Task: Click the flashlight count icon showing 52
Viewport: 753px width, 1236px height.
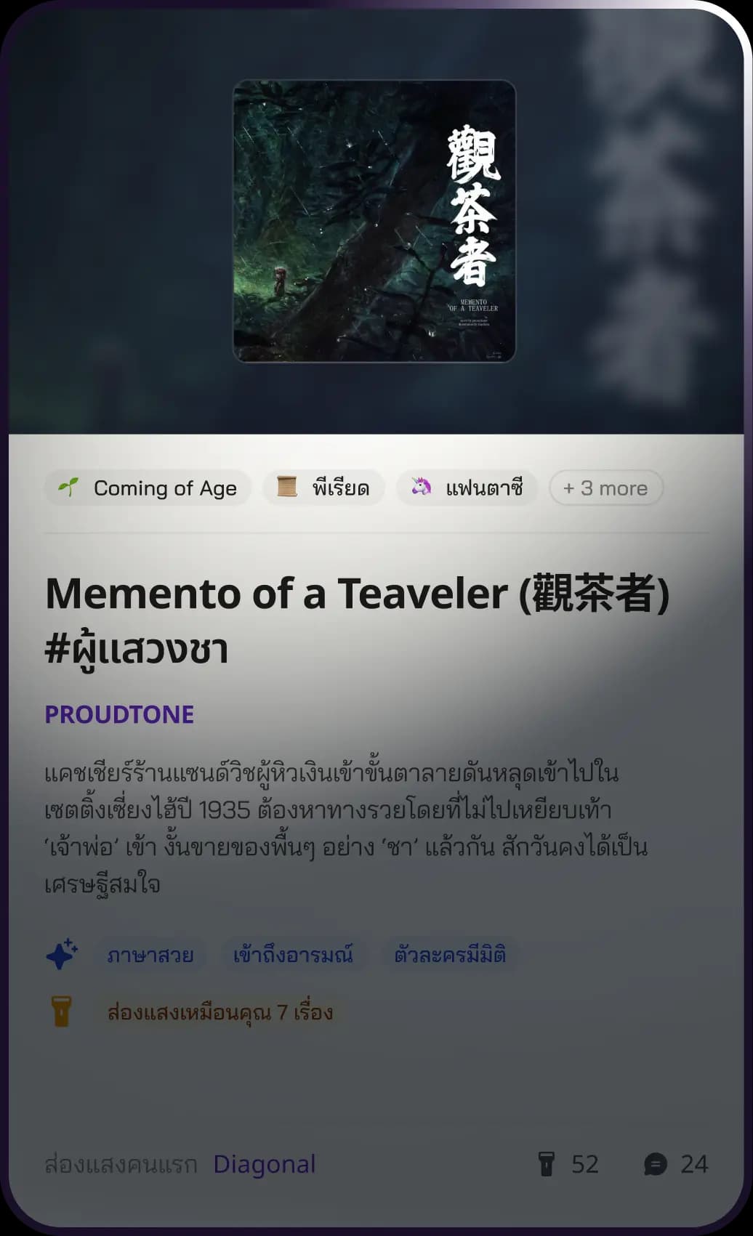Action: [546, 1164]
